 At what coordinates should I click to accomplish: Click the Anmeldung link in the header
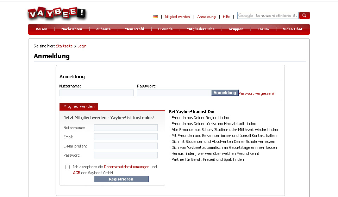pyautogui.click(x=207, y=17)
